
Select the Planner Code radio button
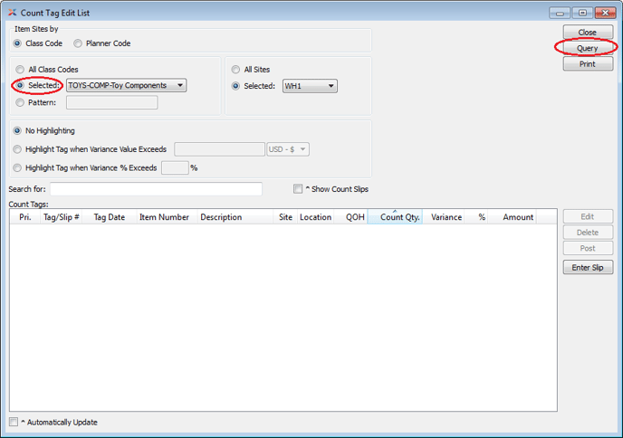click(x=79, y=43)
